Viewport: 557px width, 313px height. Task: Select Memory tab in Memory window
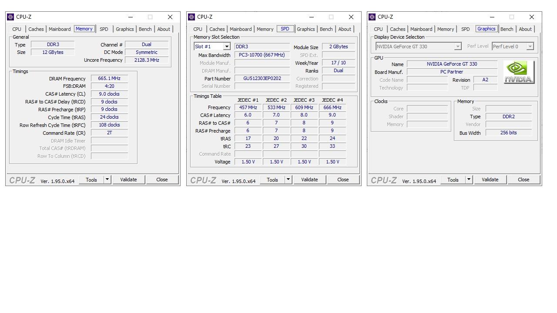tap(84, 29)
